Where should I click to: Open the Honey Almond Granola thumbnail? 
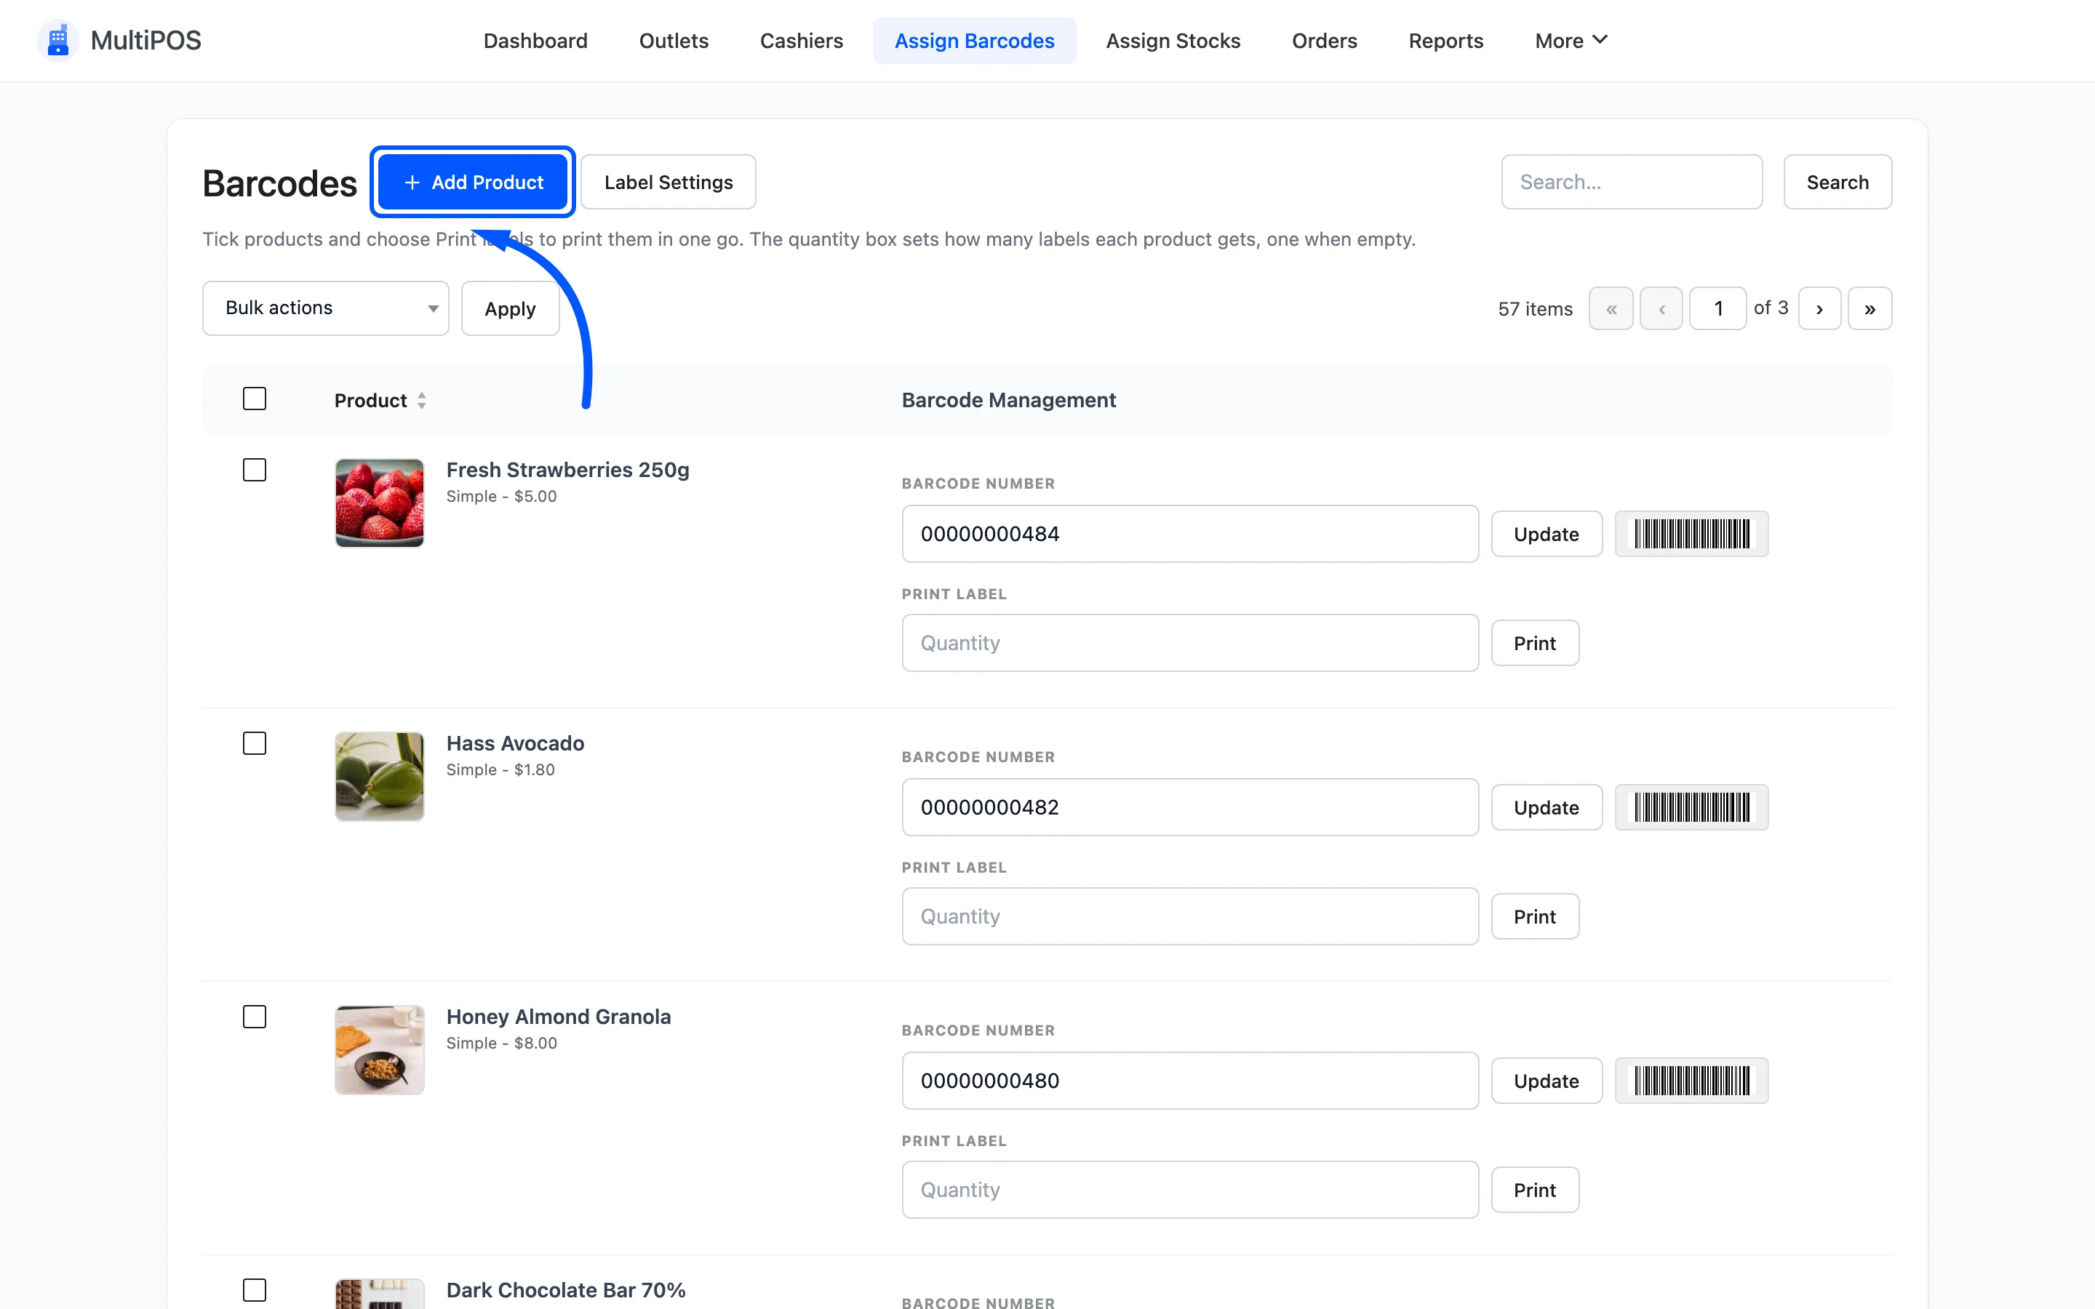pyautogui.click(x=380, y=1050)
